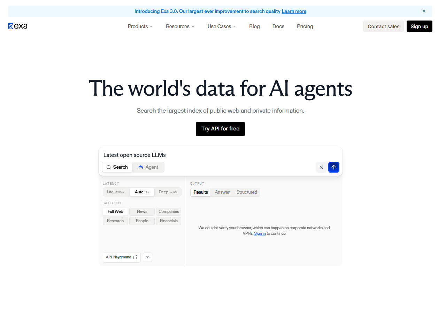Image resolution: width=446 pixels, height=313 pixels.
Task: Switch to the Structured output tab
Action: point(247,192)
